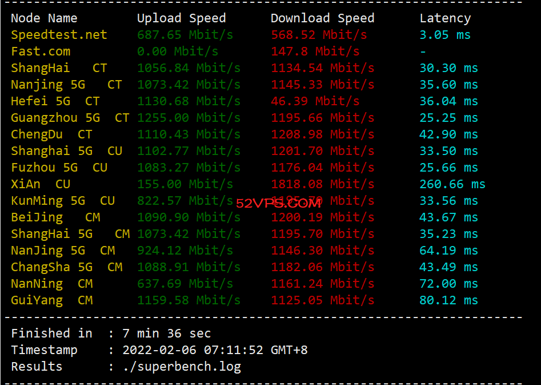Image resolution: width=541 pixels, height=385 pixels.
Task: Click upload value 1090.90 Mbit/s
Action: (x=189, y=217)
